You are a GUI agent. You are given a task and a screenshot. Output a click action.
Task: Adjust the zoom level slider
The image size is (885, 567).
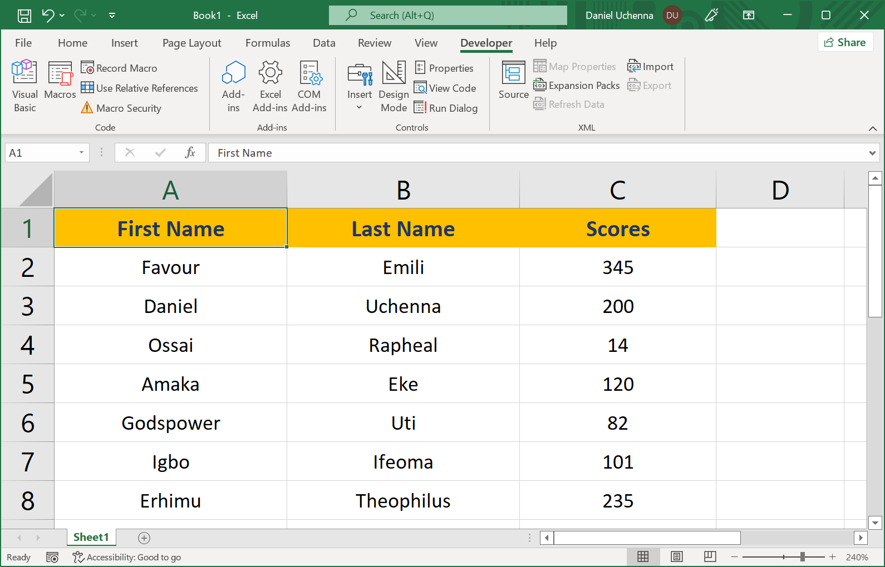pyautogui.click(x=802, y=556)
